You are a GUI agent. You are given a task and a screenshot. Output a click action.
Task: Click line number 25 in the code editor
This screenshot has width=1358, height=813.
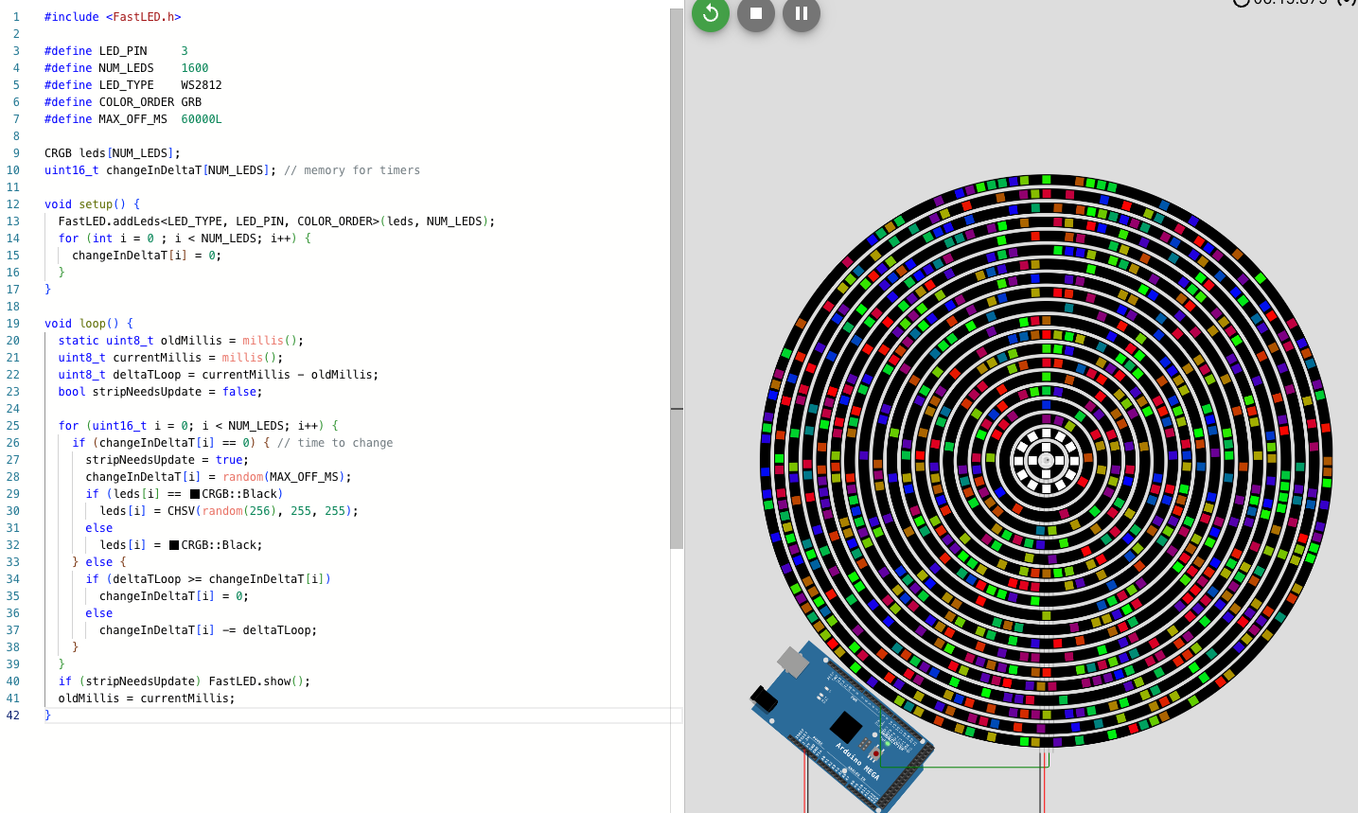[x=13, y=425]
